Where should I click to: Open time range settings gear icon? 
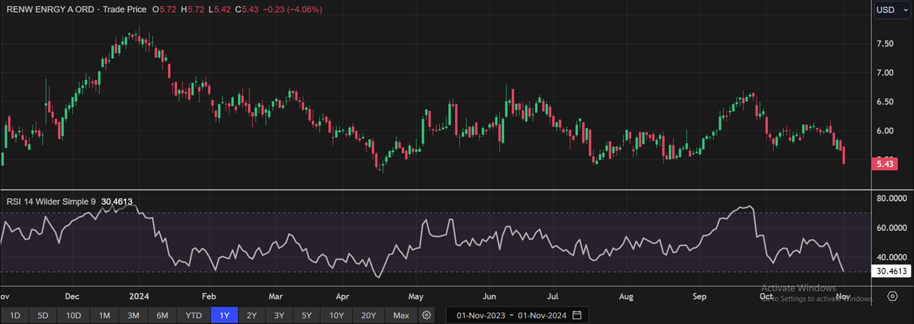(x=426, y=315)
